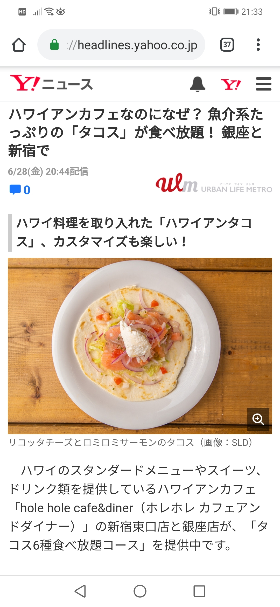Tap the green padlock site security icon

point(54,45)
